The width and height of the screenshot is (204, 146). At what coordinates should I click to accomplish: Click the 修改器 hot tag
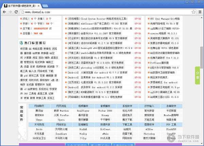[24, 49]
